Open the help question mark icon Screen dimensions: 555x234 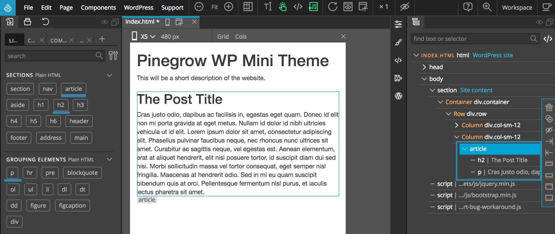(468, 7)
